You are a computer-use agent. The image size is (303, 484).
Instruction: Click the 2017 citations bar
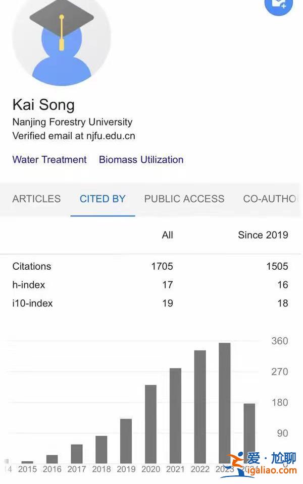77,453
